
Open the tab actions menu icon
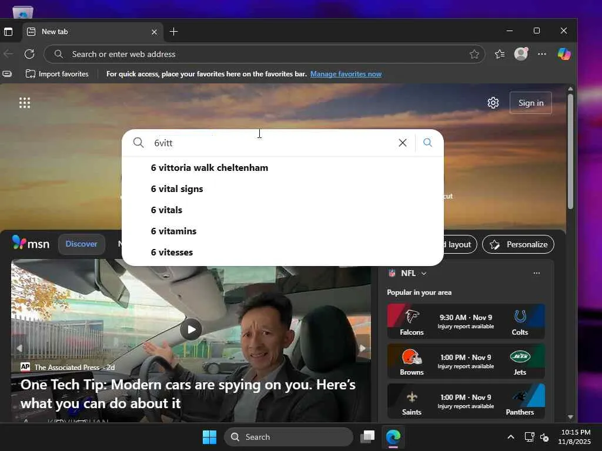tap(8, 32)
